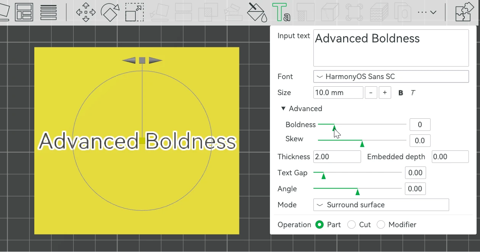480x252 pixels.
Task: Click the Text Gap slider handle
Action: pyautogui.click(x=324, y=176)
